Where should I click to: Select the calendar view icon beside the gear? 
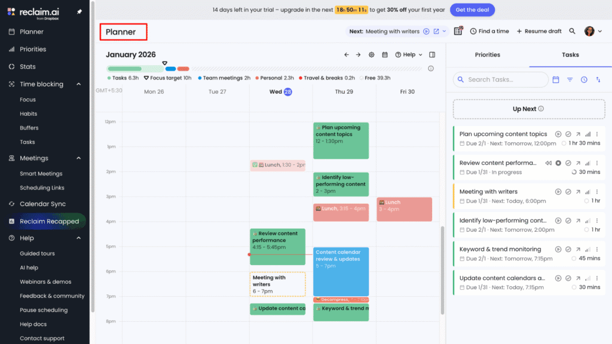[x=385, y=54]
